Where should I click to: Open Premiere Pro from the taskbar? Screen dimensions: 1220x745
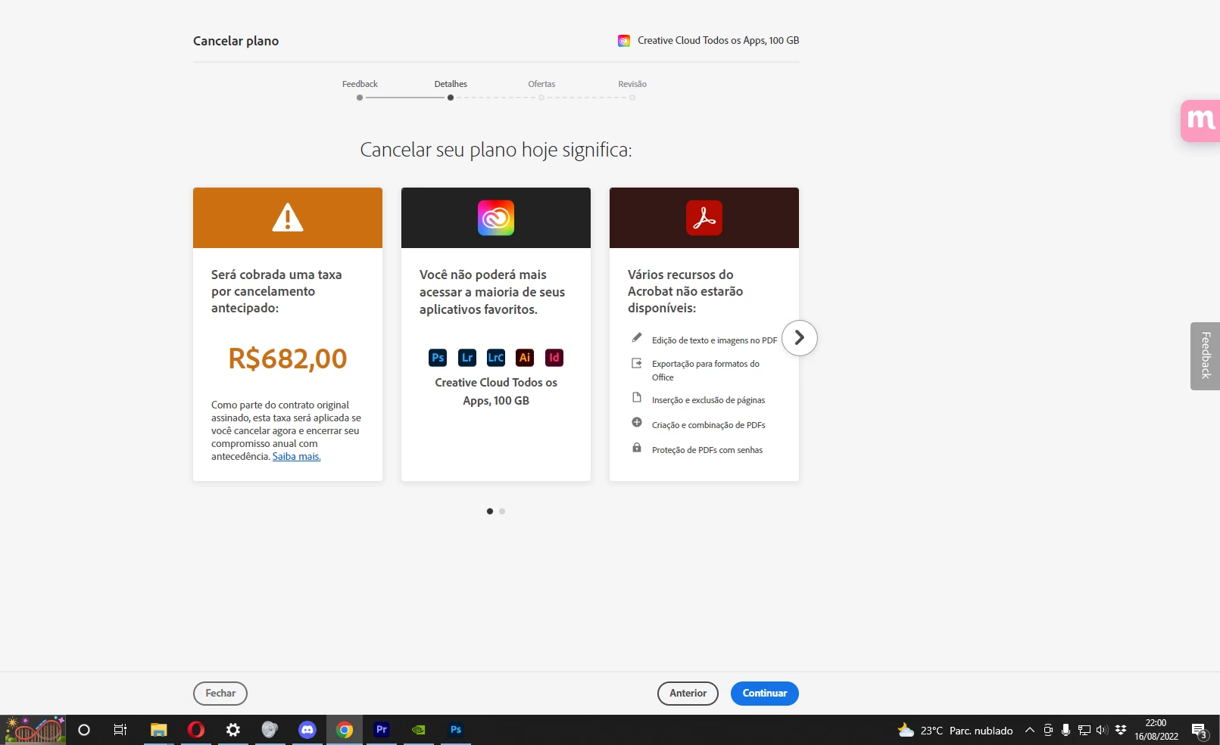click(382, 730)
